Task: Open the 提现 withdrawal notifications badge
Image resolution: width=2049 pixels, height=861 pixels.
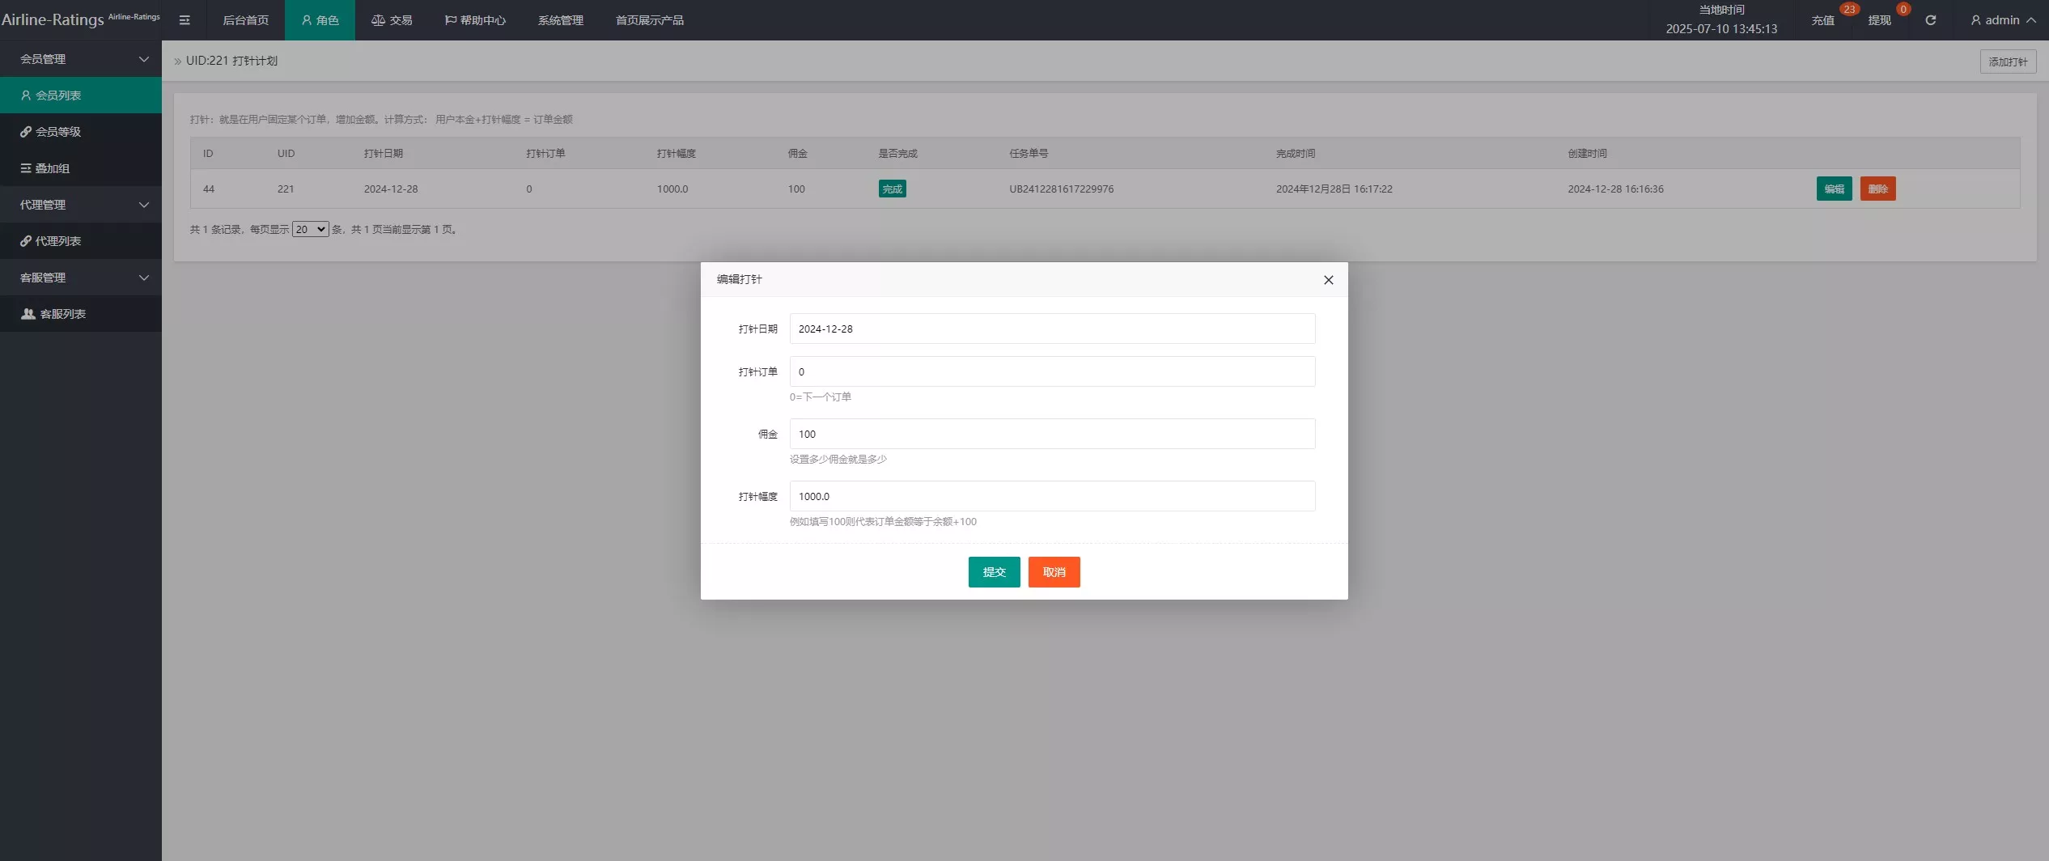Action: tap(1880, 20)
